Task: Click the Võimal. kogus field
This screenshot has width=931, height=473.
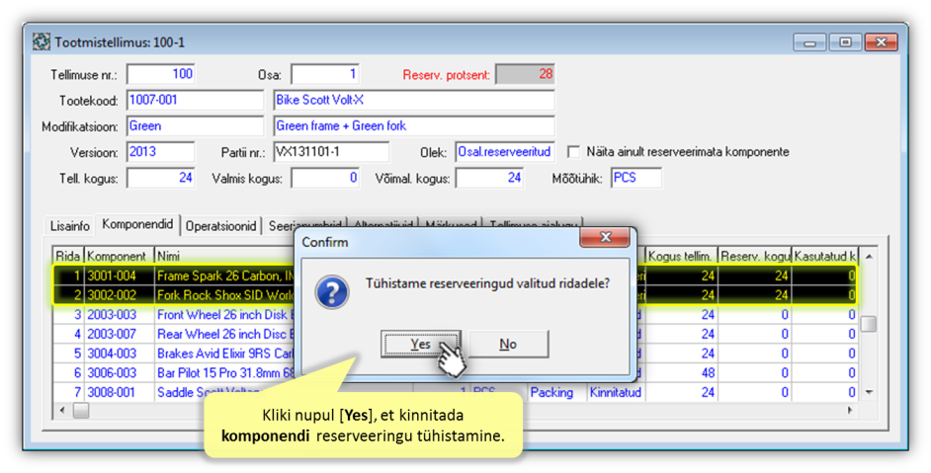Action: coord(489,178)
